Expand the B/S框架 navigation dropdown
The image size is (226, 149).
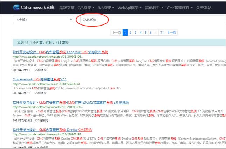pyautogui.click(x=106, y=8)
